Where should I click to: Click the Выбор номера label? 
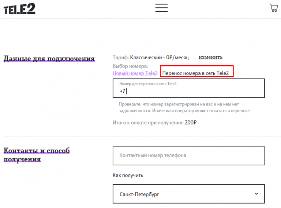click(x=130, y=66)
